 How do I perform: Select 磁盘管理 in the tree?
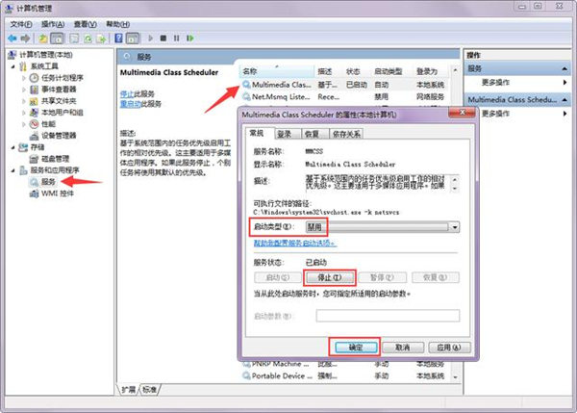tap(55, 159)
